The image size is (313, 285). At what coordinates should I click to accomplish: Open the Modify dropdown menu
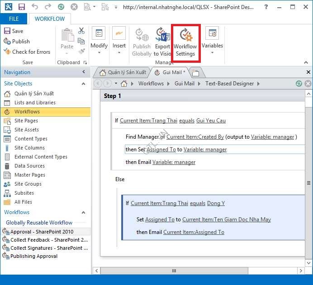pos(99,52)
